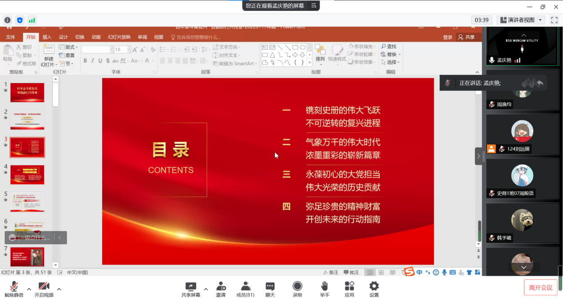Open the 演讲者视图 layout dropdown

pos(521,20)
